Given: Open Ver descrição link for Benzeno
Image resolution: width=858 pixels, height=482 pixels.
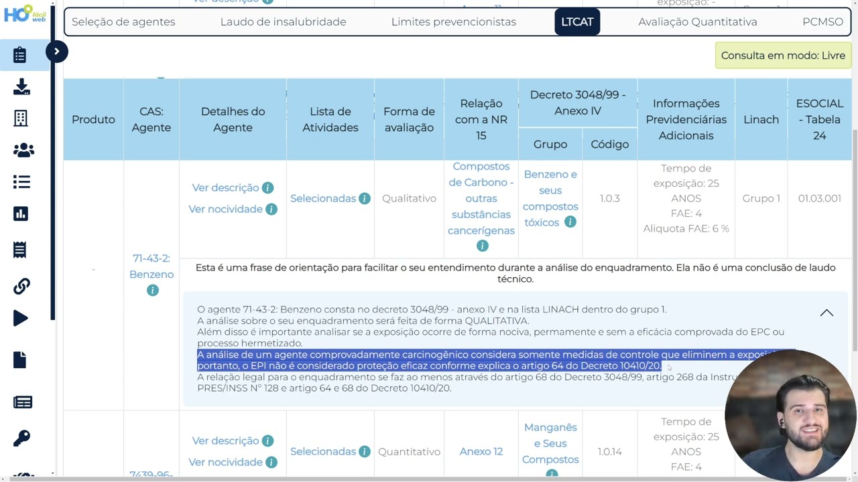Looking at the screenshot, I should (225, 188).
